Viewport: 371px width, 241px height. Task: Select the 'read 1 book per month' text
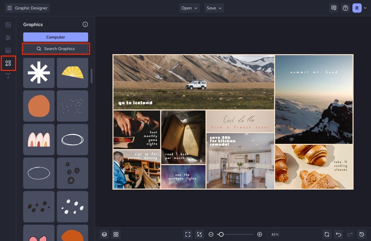point(177,156)
